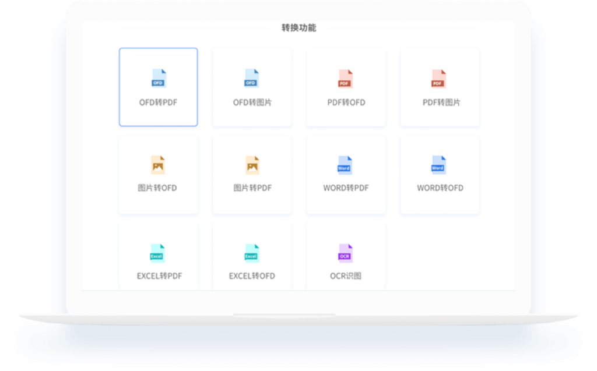Click the purple OCR icon above OCR识图

pyautogui.click(x=345, y=253)
